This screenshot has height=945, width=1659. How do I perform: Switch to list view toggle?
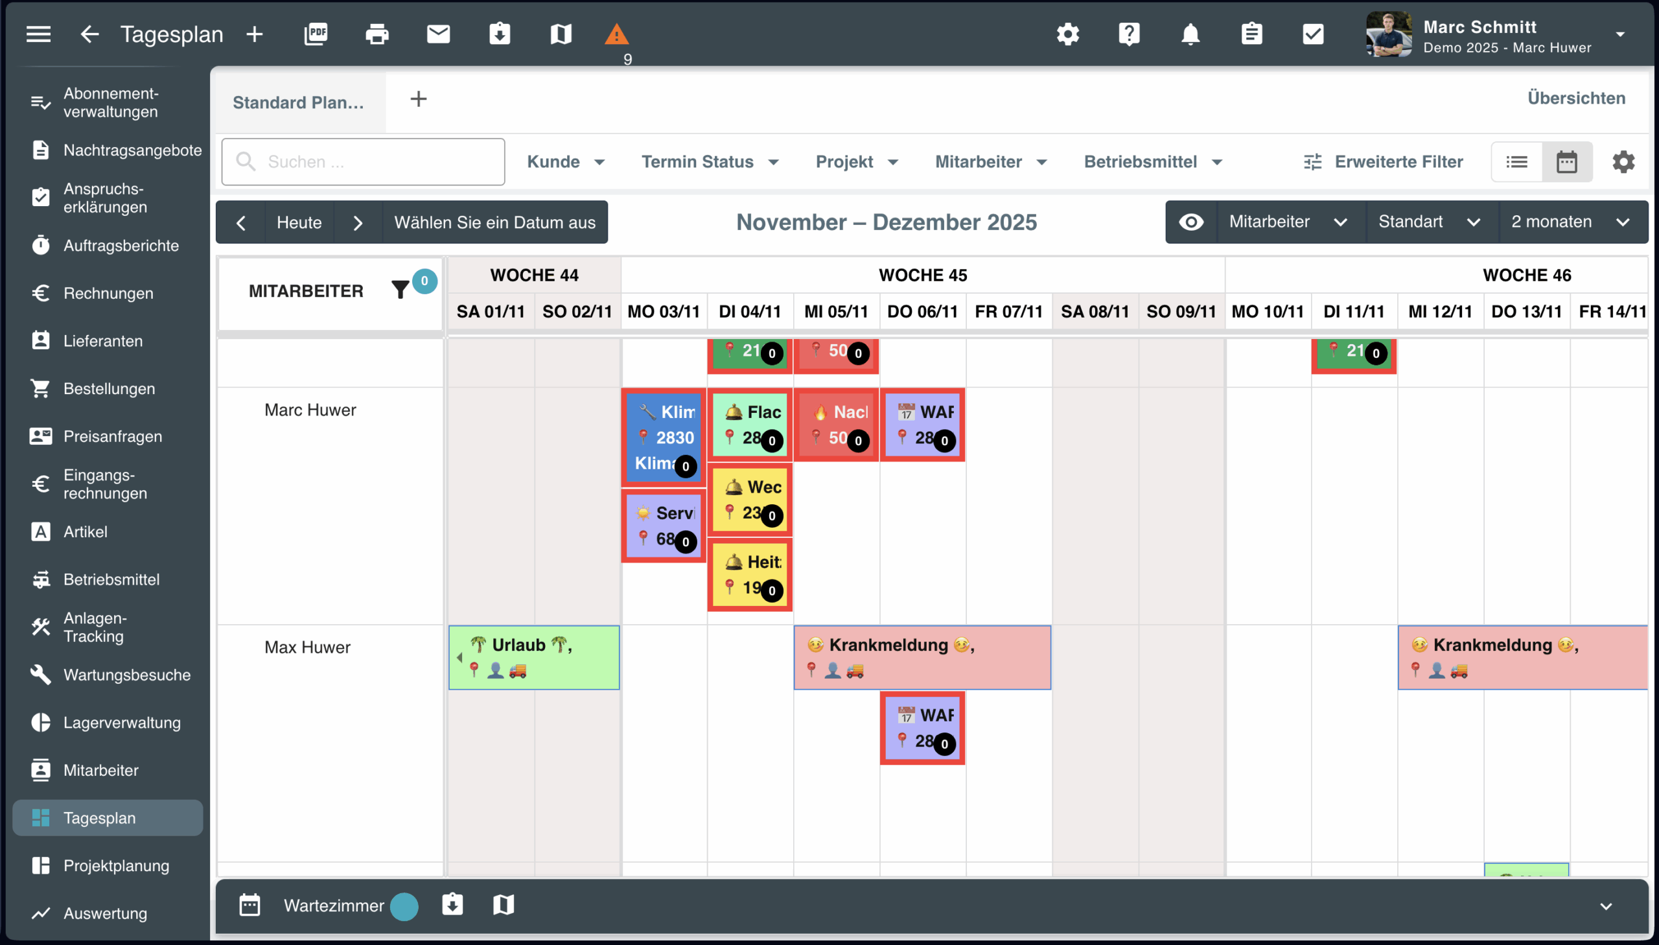[x=1516, y=161]
